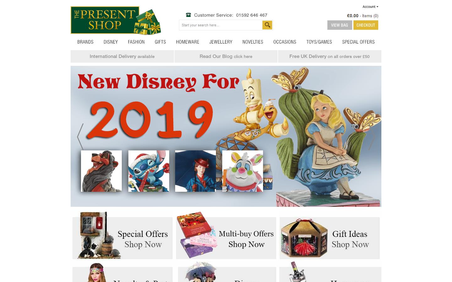This screenshot has height=282, width=452.
Task: Expand the BRANDS navigation menu
Action: [x=85, y=42]
